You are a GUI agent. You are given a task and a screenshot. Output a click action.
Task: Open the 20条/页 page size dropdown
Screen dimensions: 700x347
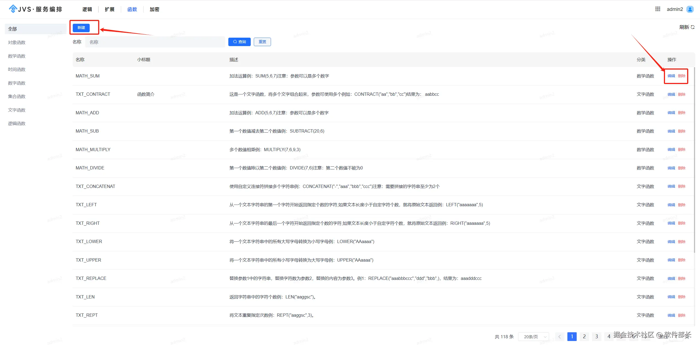533,336
